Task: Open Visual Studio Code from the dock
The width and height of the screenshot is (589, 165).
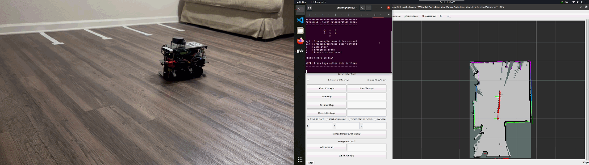Action: tap(300, 20)
